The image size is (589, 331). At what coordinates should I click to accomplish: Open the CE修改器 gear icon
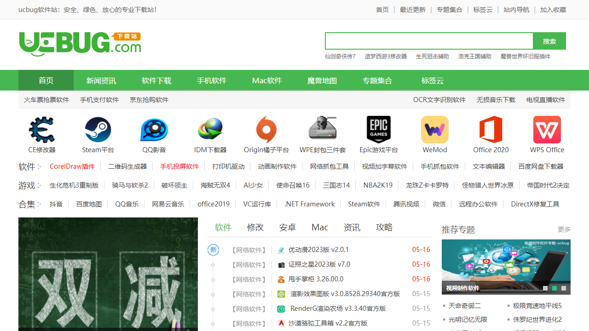42,130
